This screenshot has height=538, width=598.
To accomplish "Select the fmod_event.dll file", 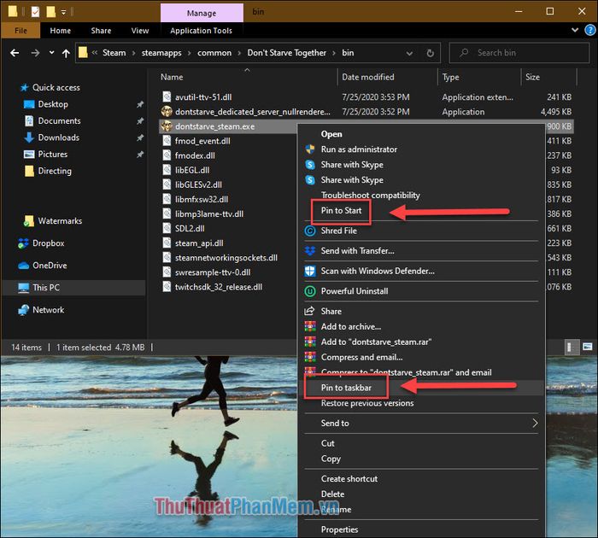I will pyautogui.click(x=202, y=141).
